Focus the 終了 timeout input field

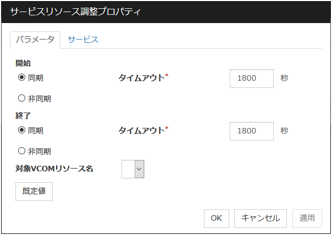pyautogui.click(x=251, y=131)
